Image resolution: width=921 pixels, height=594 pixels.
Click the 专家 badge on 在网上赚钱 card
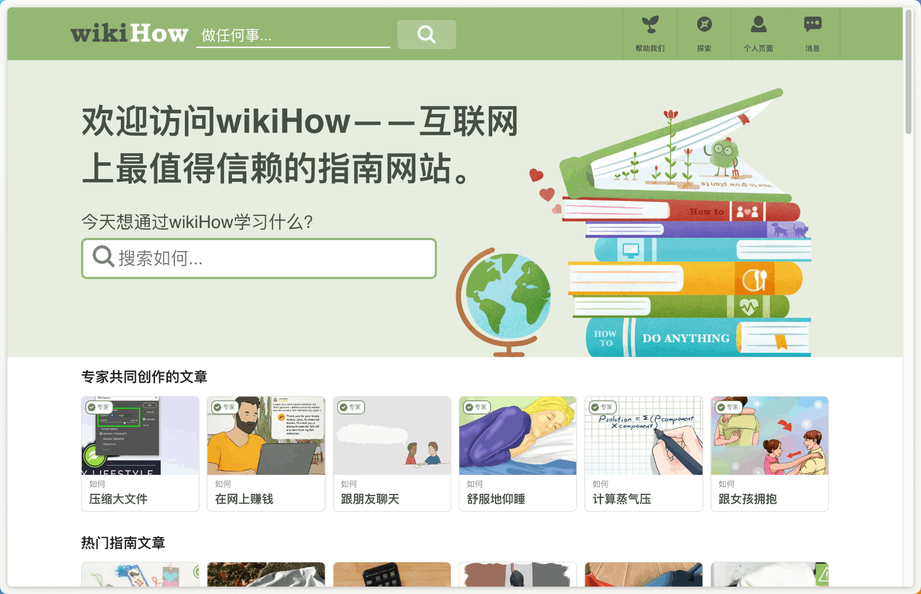pyautogui.click(x=224, y=407)
